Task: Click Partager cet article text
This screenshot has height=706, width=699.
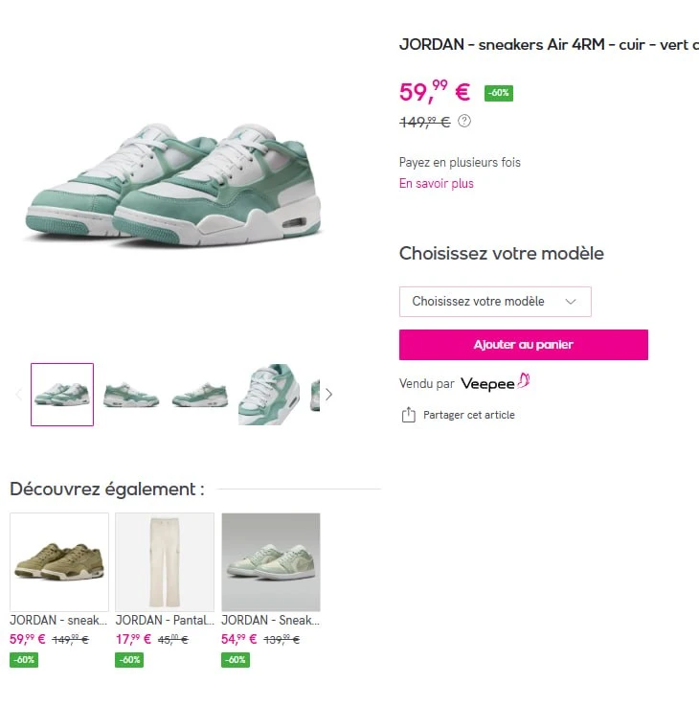Action: click(468, 415)
